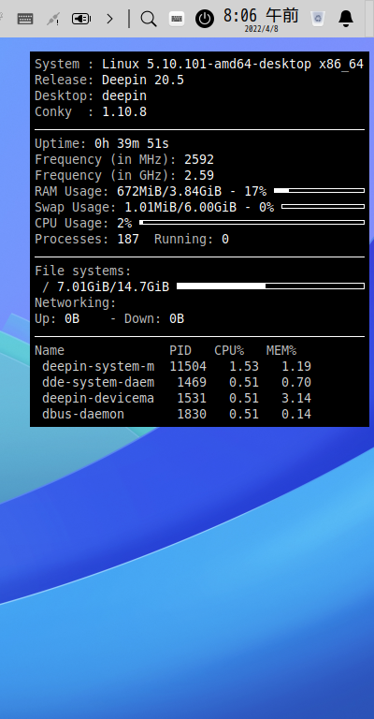The image size is (374, 719).
Task: Click the white keyboard layout icon
Action: 177,19
